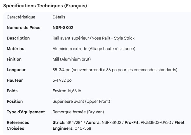This screenshot has width=191, height=135.
Task: Click the part number value NSR-SK02
Action: (63, 28)
